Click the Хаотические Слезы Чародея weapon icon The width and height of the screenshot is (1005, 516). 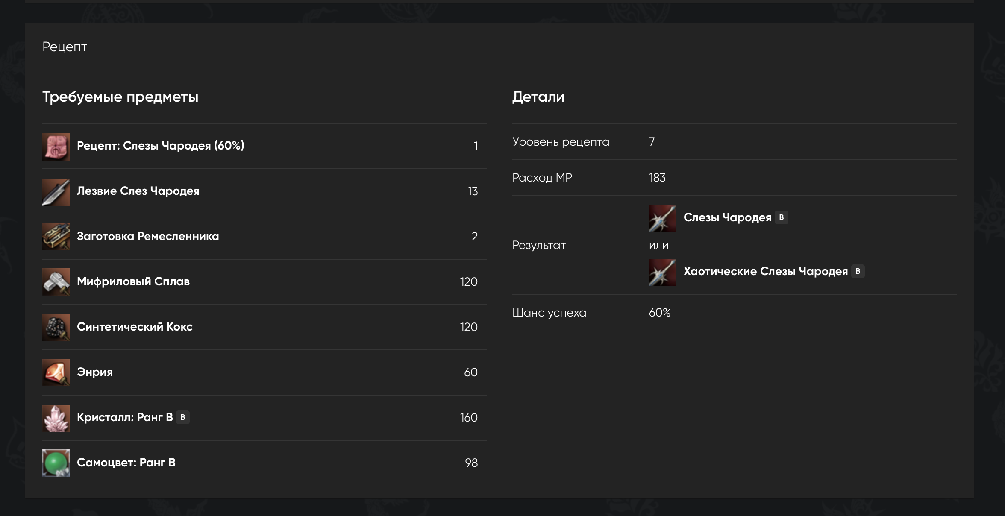662,272
